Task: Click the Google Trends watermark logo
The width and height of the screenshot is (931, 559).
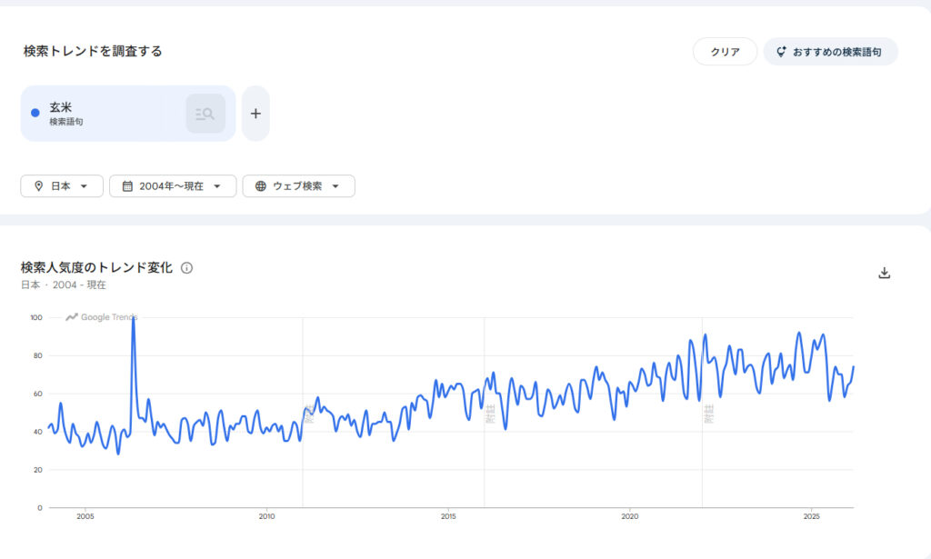Action: (101, 317)
